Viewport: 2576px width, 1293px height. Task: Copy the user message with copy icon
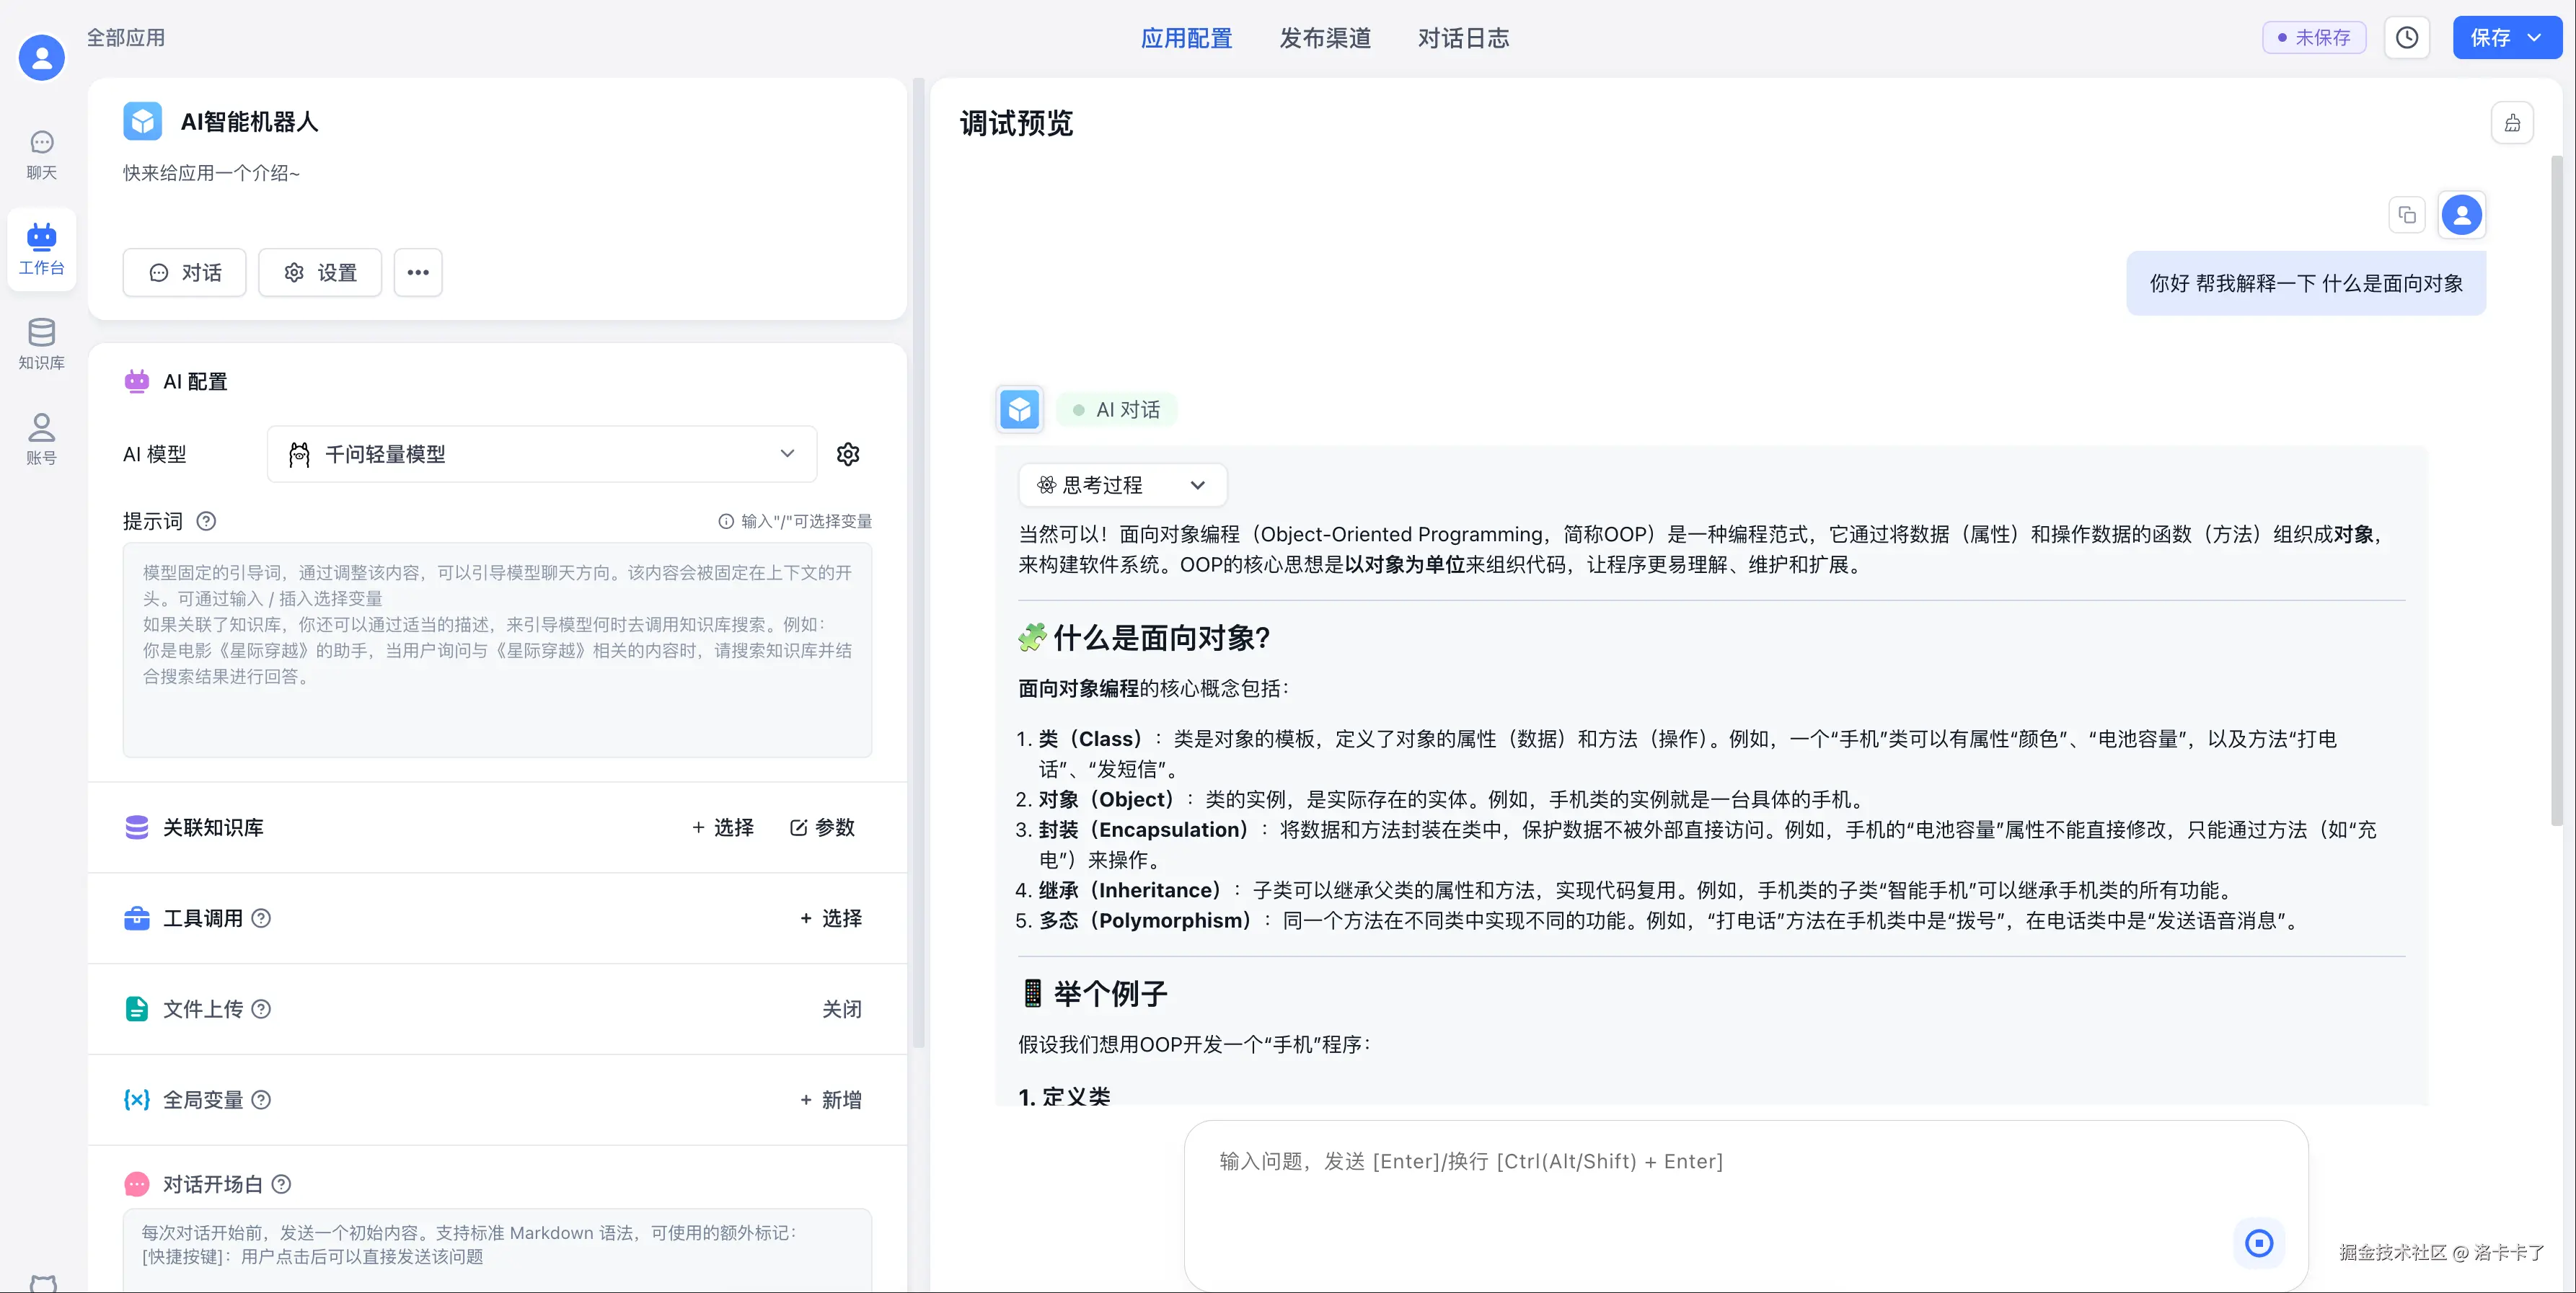(x=2406, y=215)
